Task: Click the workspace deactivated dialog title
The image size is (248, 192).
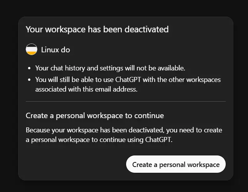Action: (97, 30)
